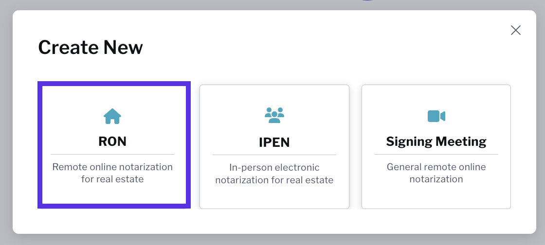545x245 pixels.
Task: Click the divider line under IPEN title
Action: (x=274, y=155)
